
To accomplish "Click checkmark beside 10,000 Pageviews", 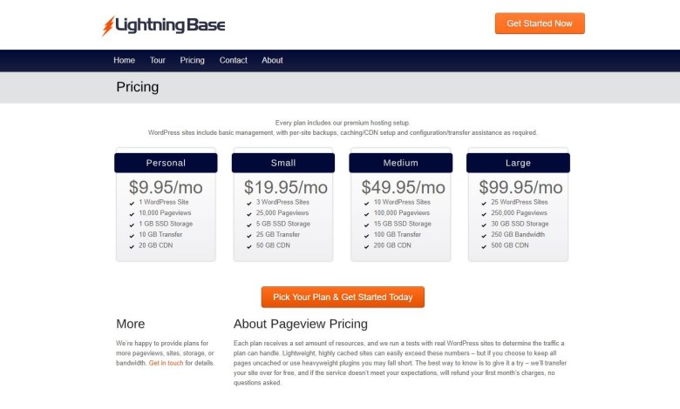I will 132,214.
